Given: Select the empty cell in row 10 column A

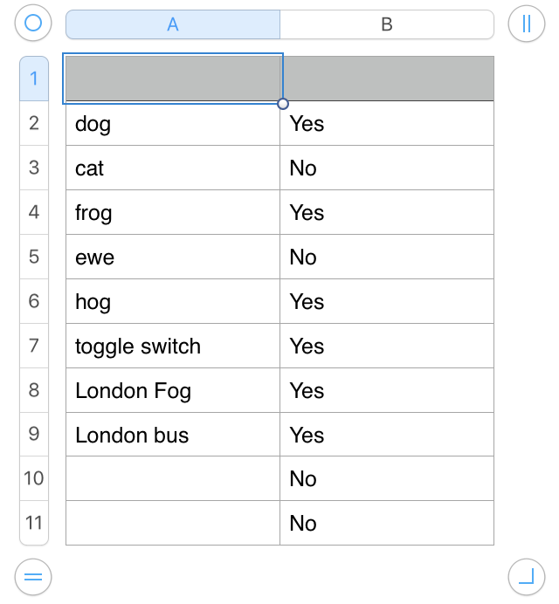Looking at the screenshot, I should click(x=173, y=479).
